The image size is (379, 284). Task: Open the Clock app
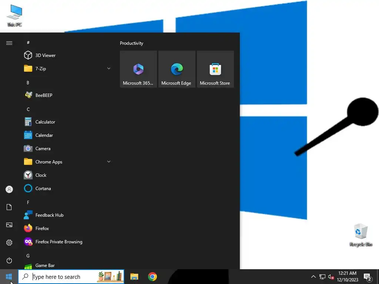click(67, 175)
